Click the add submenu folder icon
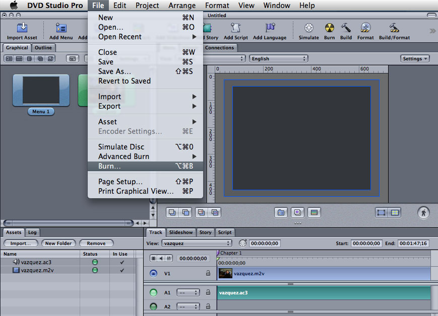 pos(281,213)
